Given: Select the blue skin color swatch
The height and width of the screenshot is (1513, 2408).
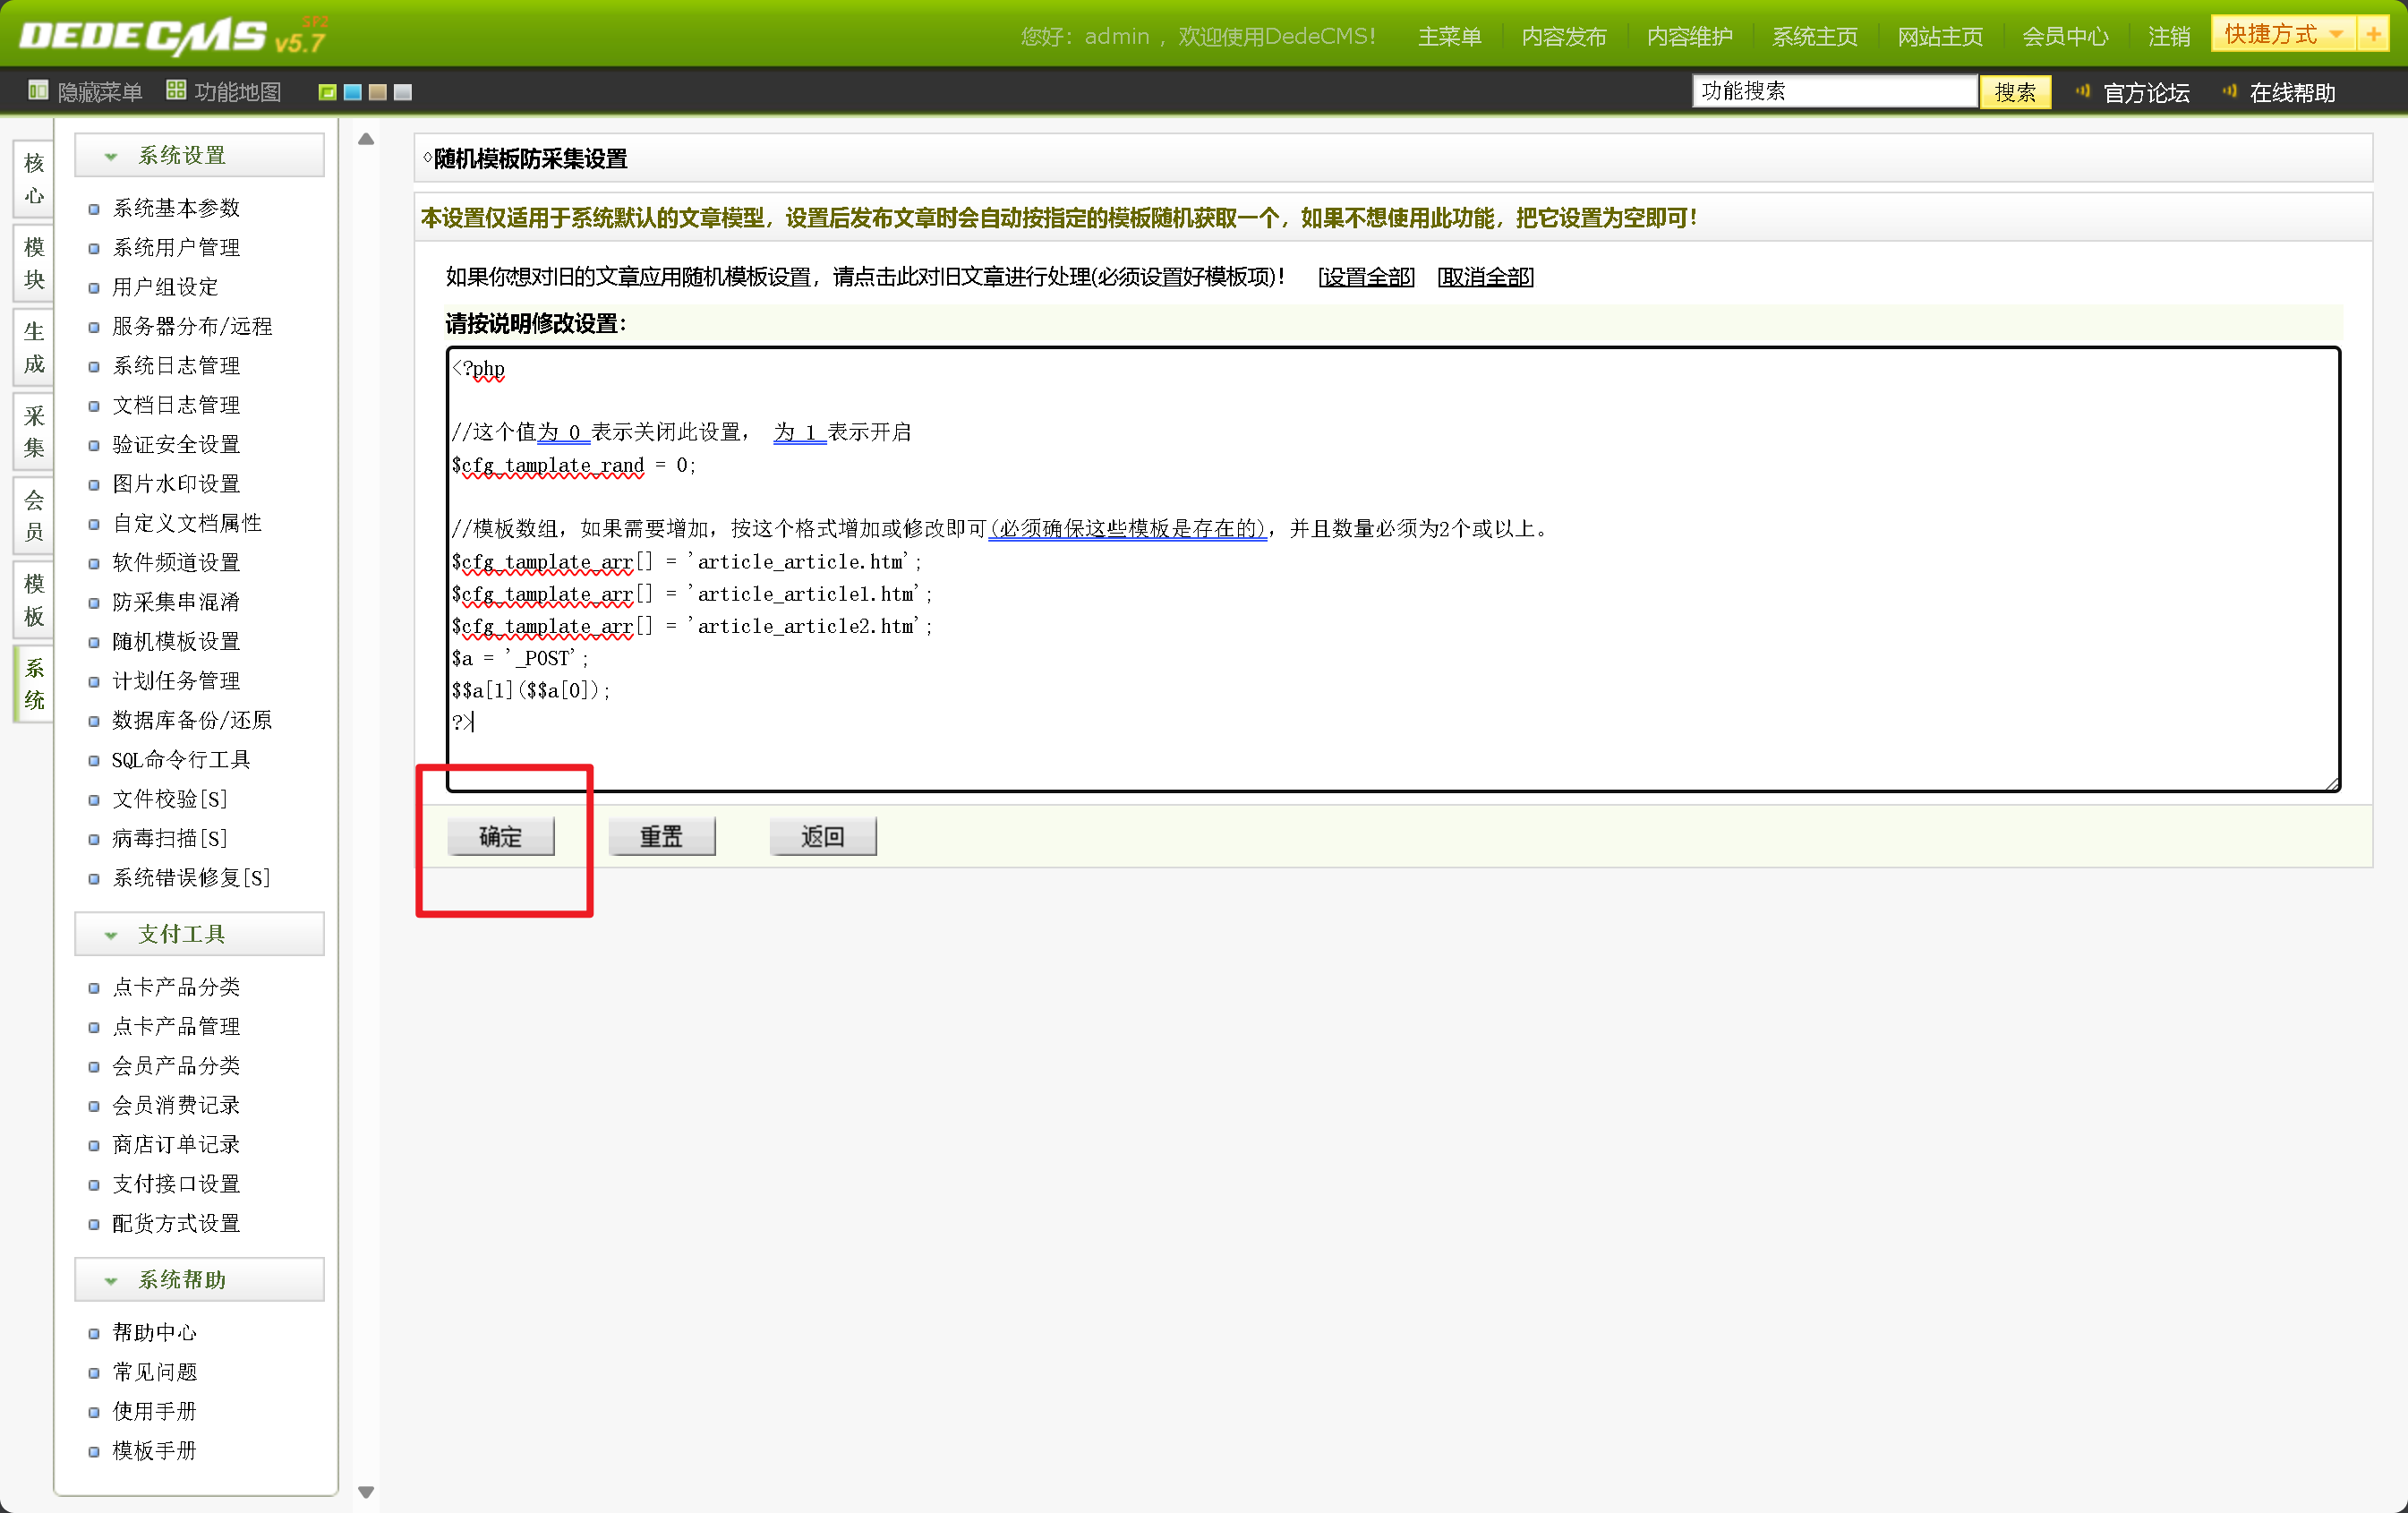Looking at the screenshot, I should (352, 92).
